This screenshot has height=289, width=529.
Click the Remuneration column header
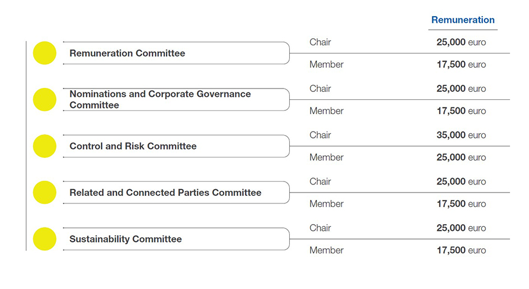(x=463, y=20)
